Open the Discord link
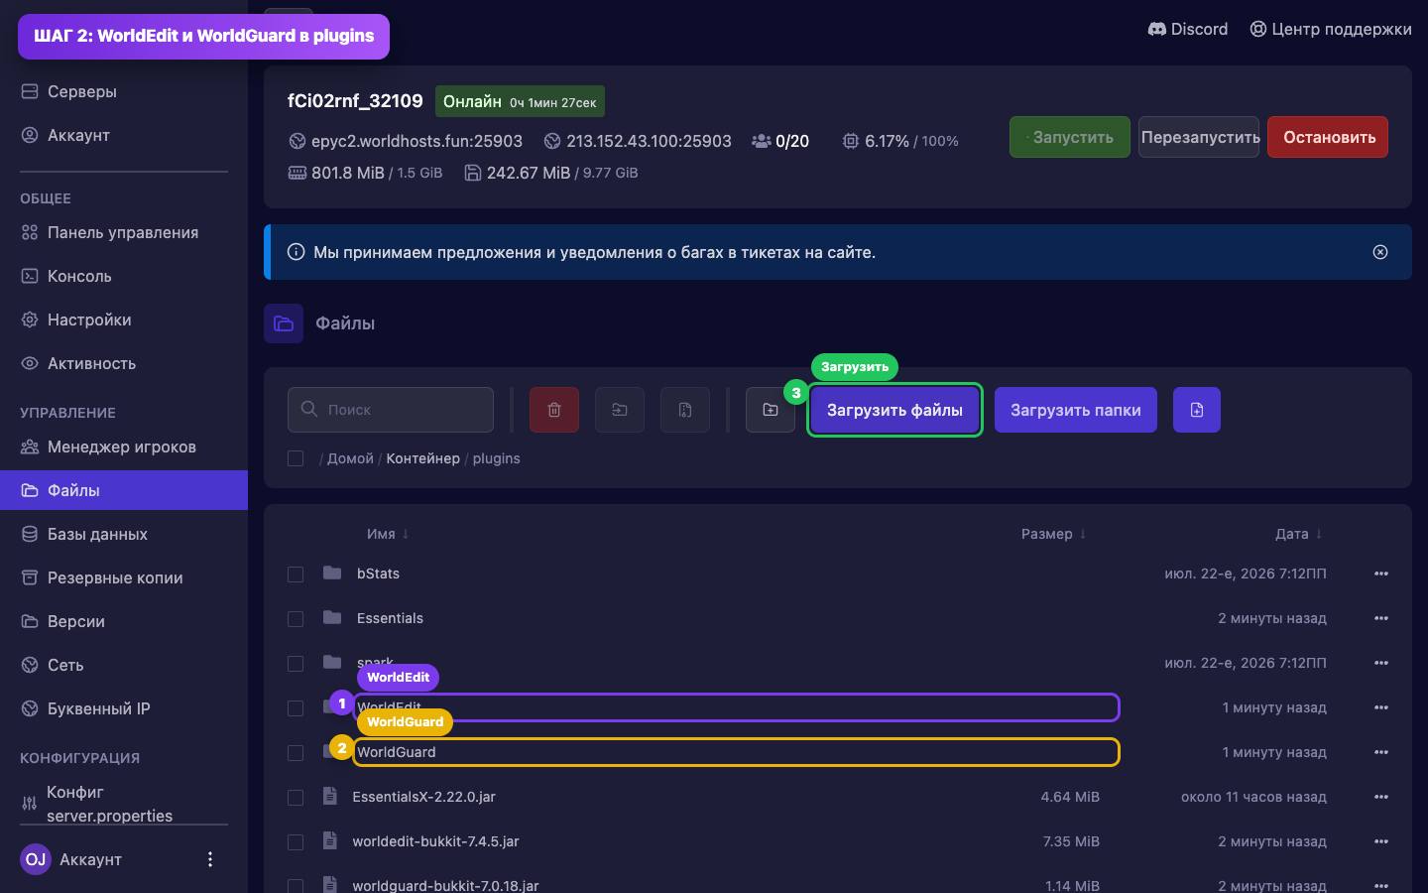Viewport: 1428px width, 893px height. tap(1188, 29)
